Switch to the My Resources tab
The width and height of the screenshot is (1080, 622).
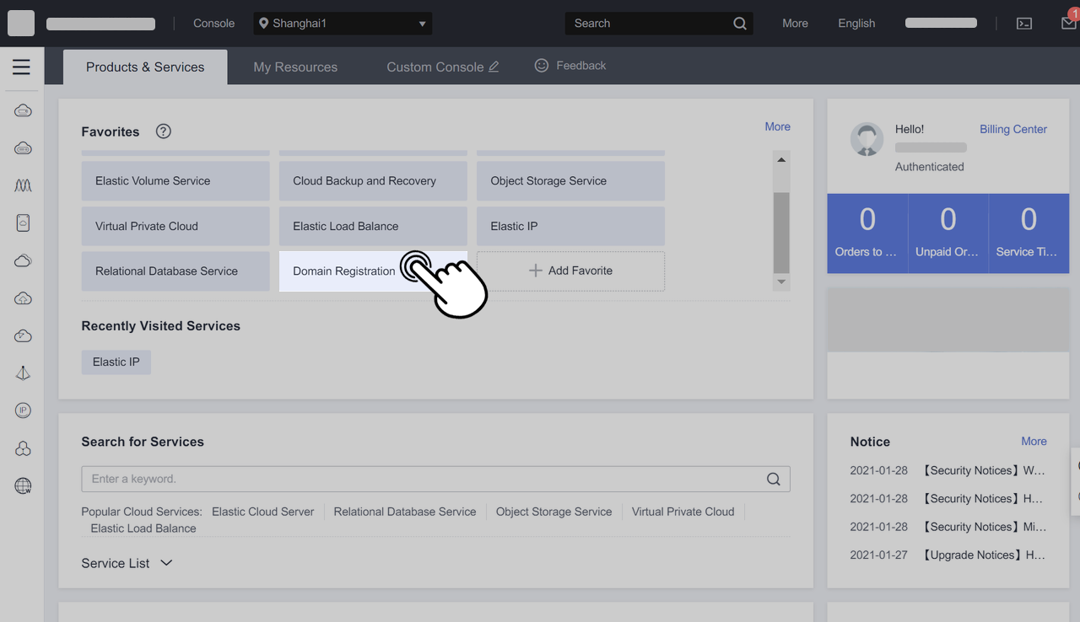pyautogui.click(x=295, y=66)
